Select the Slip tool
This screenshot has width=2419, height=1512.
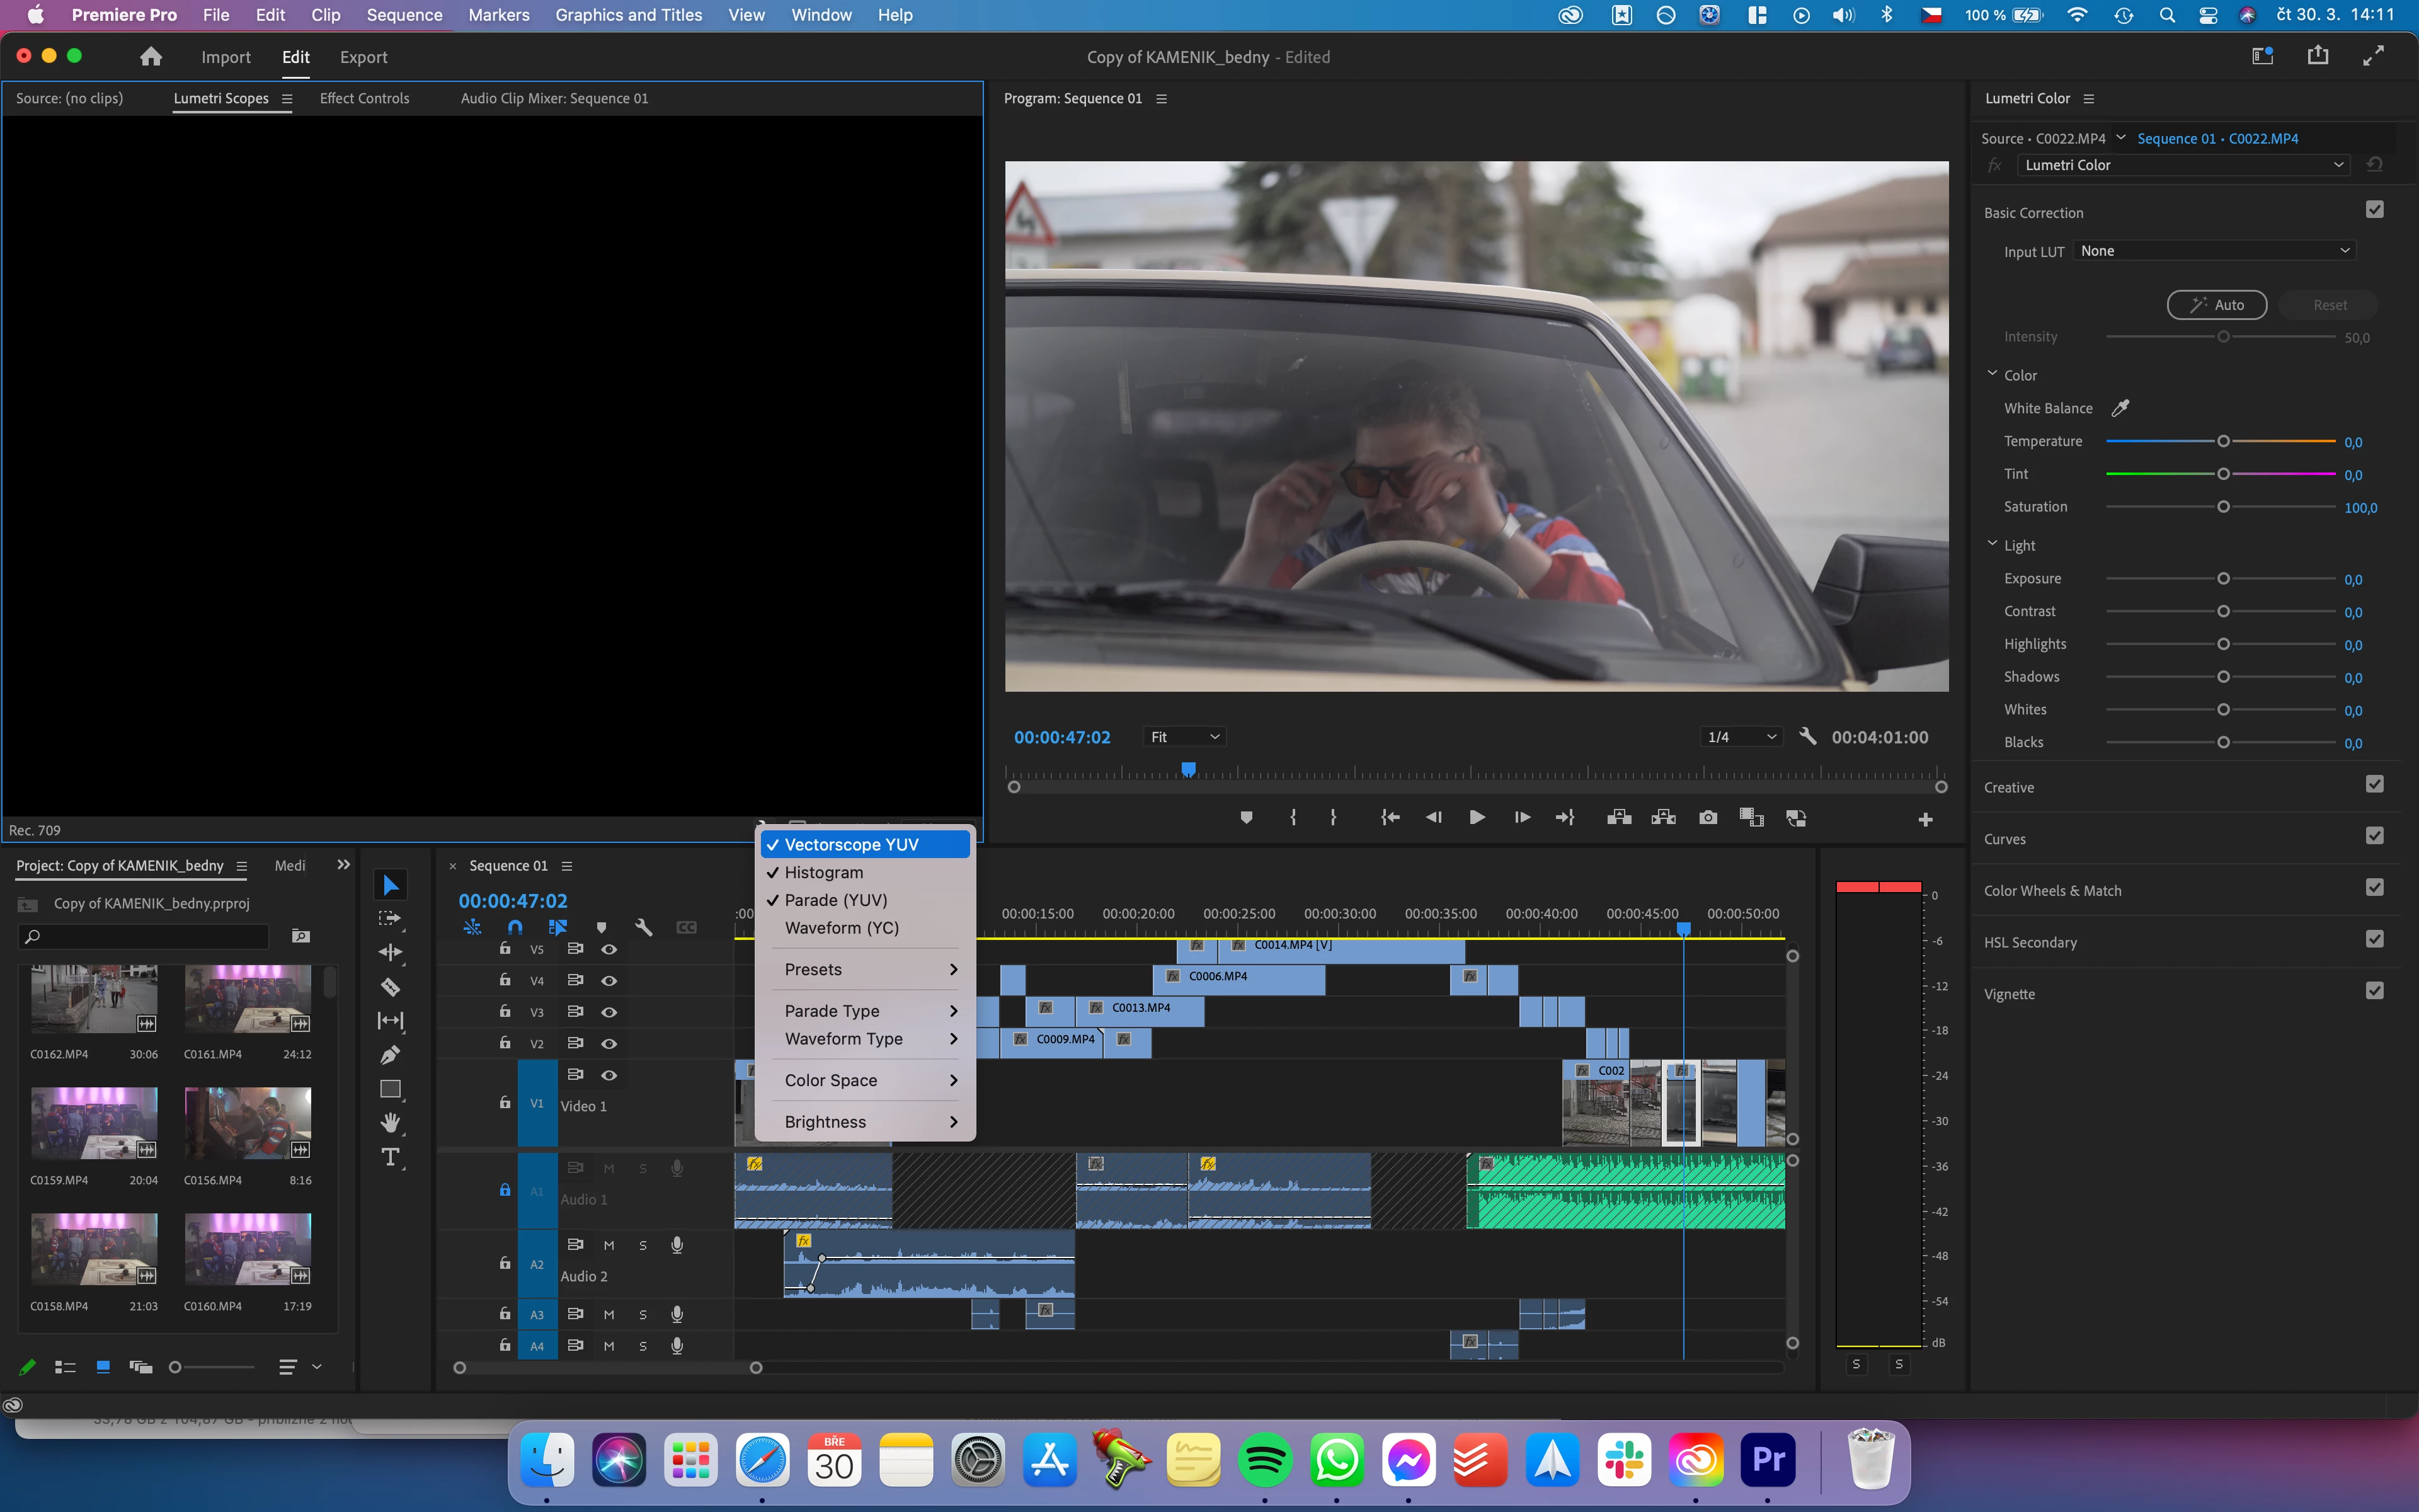pos(390,1021)
